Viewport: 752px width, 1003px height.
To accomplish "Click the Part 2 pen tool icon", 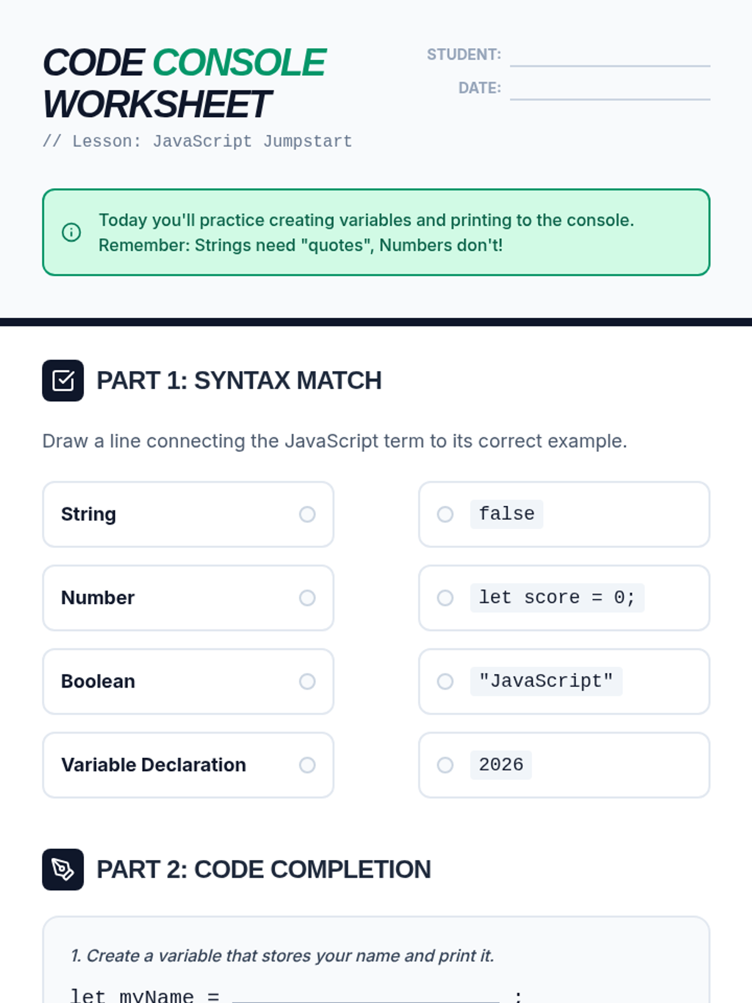I will (63, 869).
